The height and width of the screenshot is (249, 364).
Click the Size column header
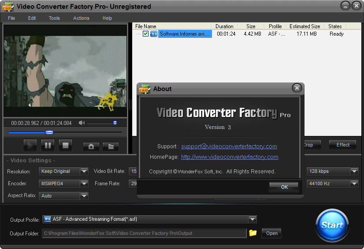point(251,26)
